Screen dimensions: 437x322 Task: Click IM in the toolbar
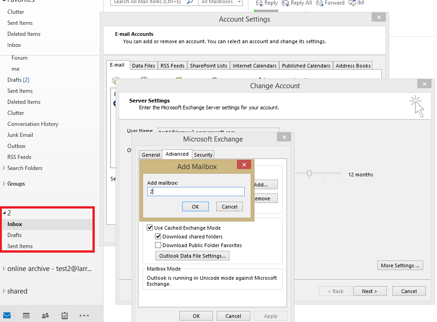356,3
